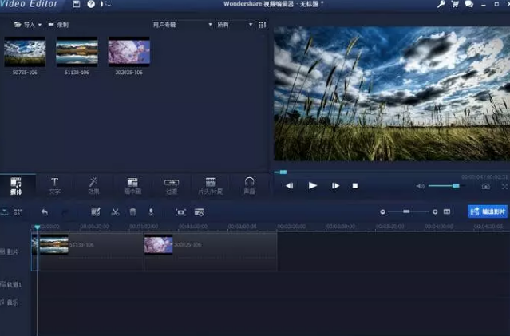Image resolution: width=510 pixels, height=336 pixels.
Task: Zoom out the timeline with minus icon
Action: click(382, 211)
